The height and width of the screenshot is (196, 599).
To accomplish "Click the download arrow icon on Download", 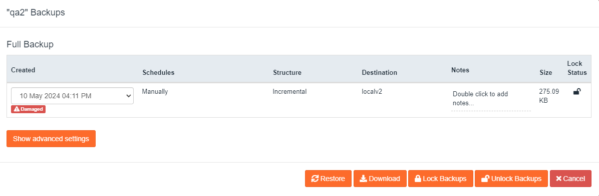I will point(363,179).
